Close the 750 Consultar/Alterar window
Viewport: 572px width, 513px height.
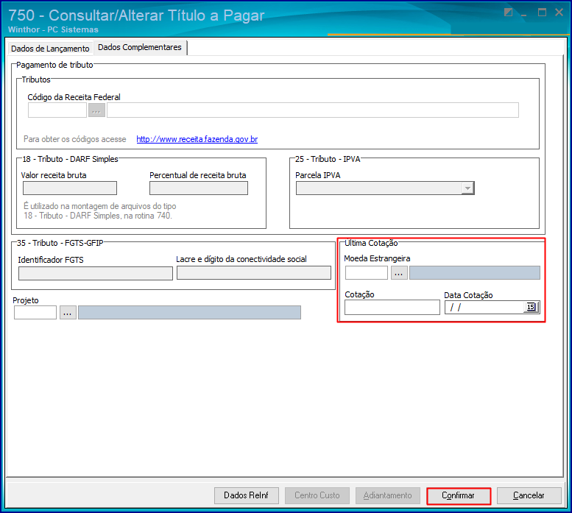559,13
